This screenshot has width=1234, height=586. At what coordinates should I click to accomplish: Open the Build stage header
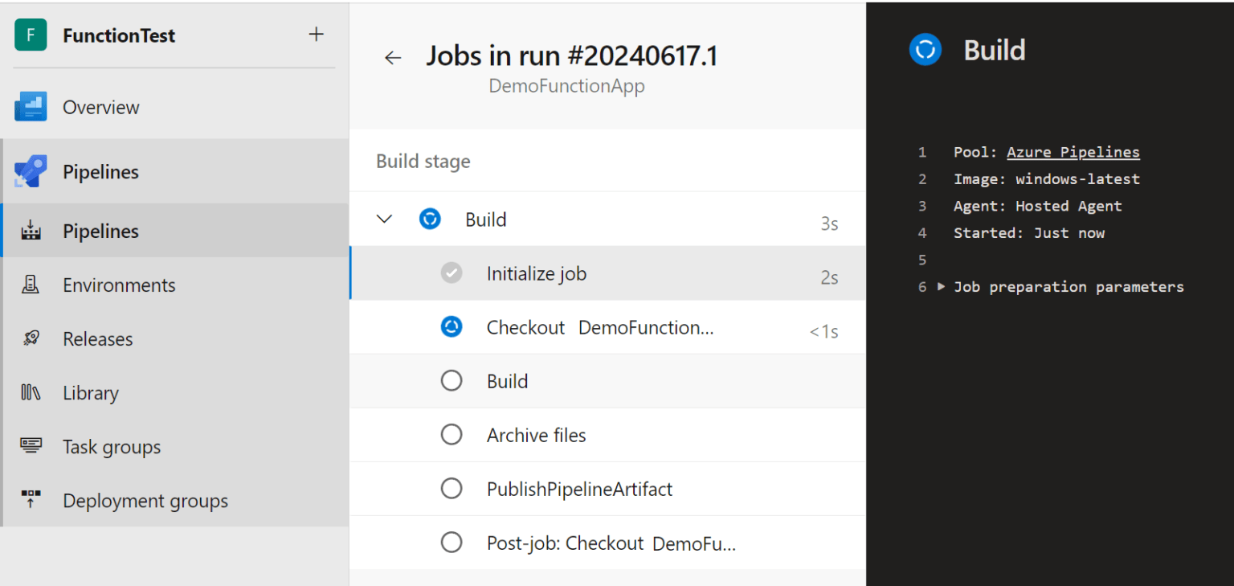(423, 161)
